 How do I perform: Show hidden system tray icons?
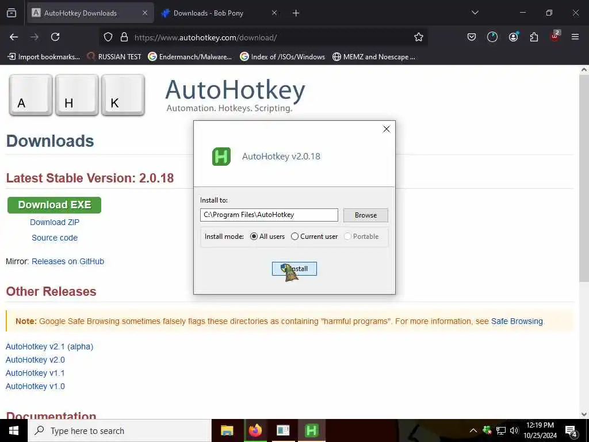point(473,430)
